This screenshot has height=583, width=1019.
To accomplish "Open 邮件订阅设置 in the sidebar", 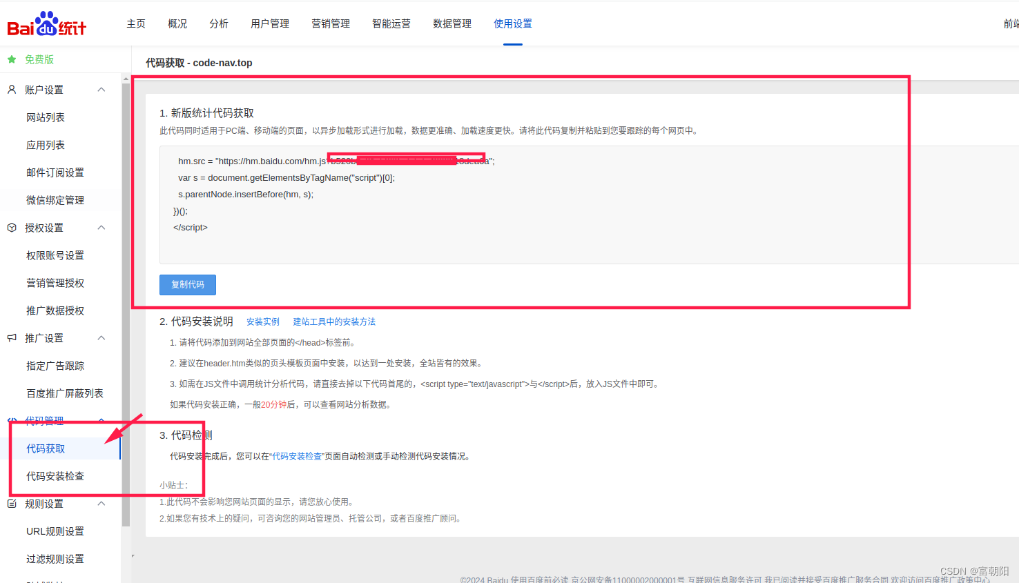I will (x=55, y=172).
